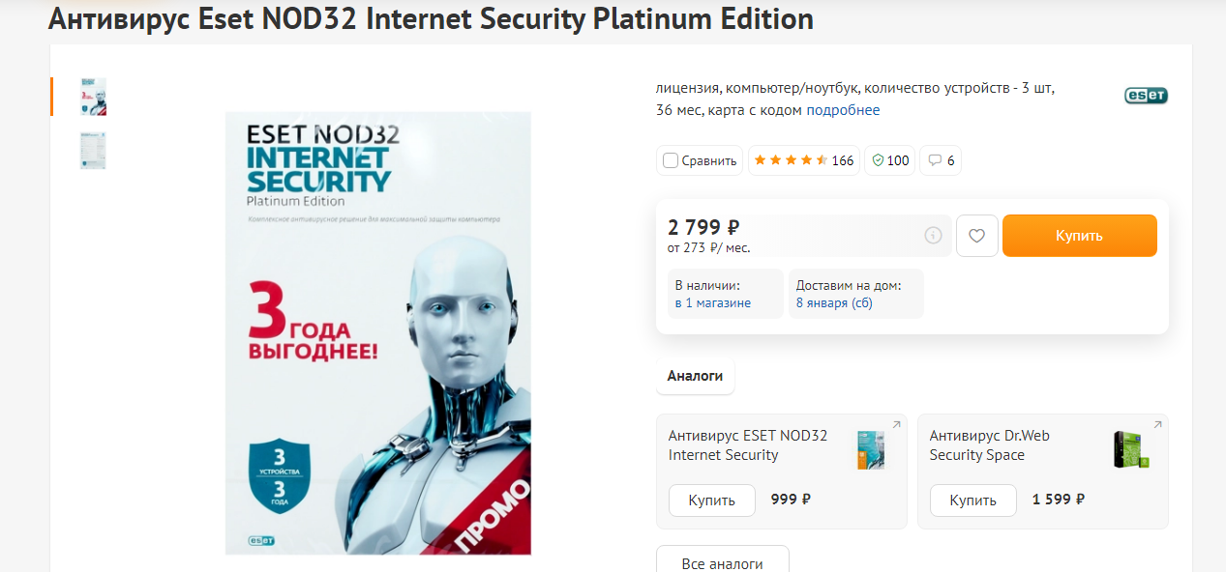Select the first product thumbnail

coord(93,97)
